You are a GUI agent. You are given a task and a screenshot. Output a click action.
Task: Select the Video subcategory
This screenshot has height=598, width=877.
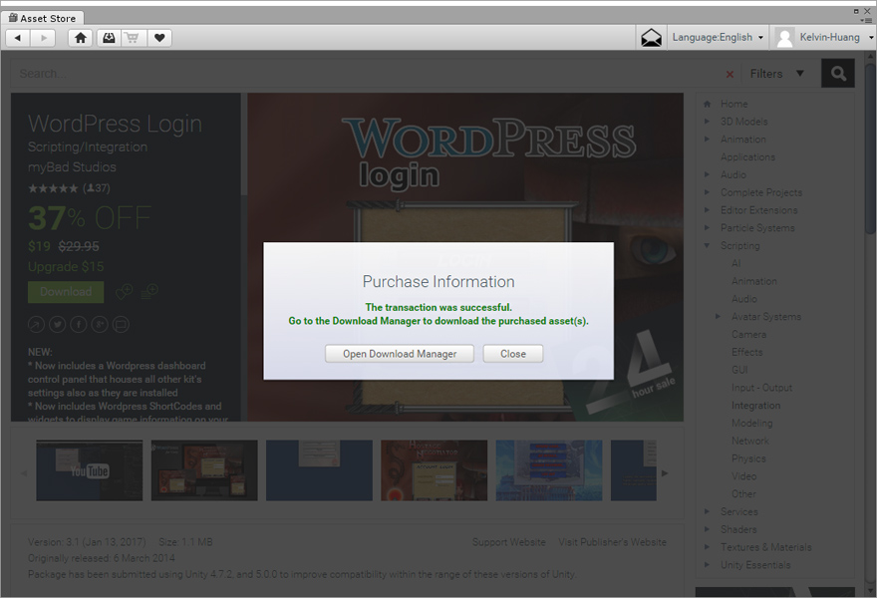coord(743,476)
